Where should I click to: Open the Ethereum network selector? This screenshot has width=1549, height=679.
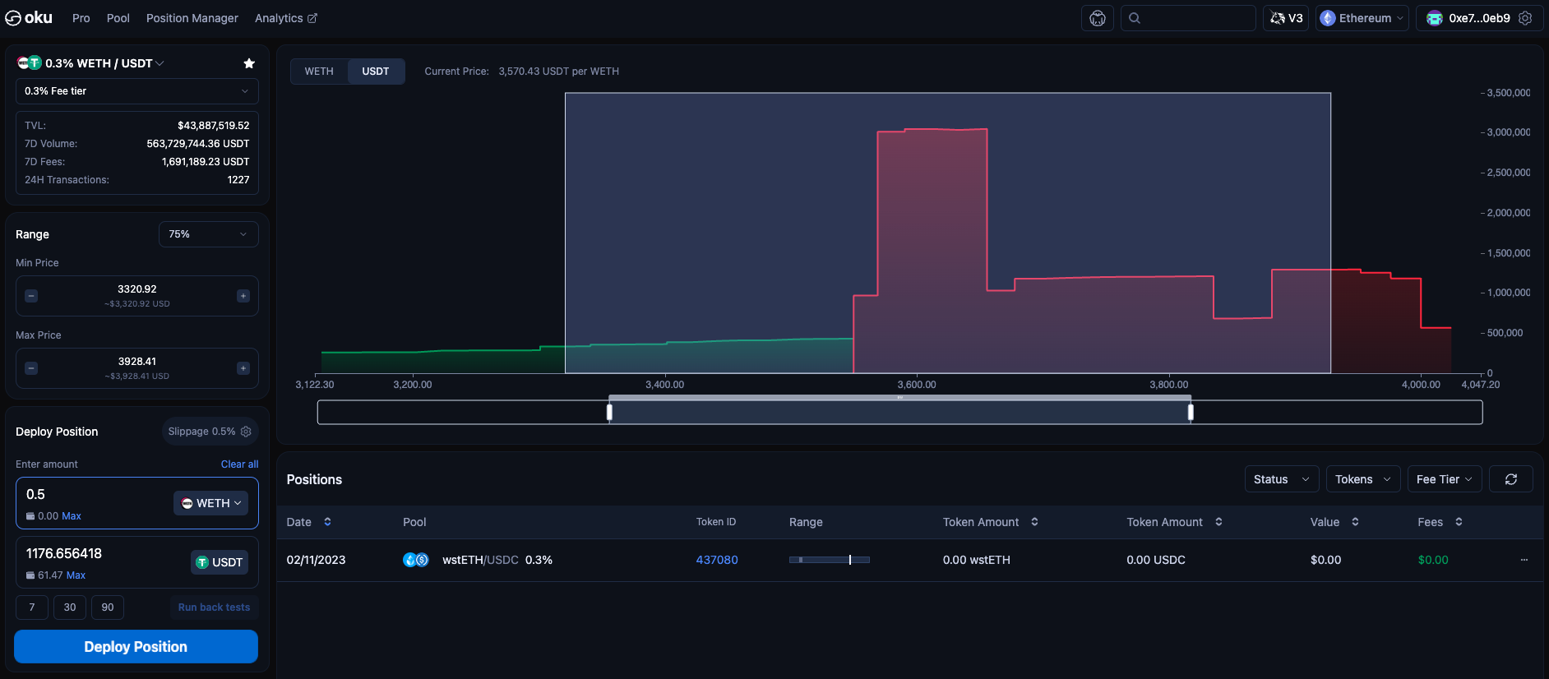click(x=1362, y=18)
